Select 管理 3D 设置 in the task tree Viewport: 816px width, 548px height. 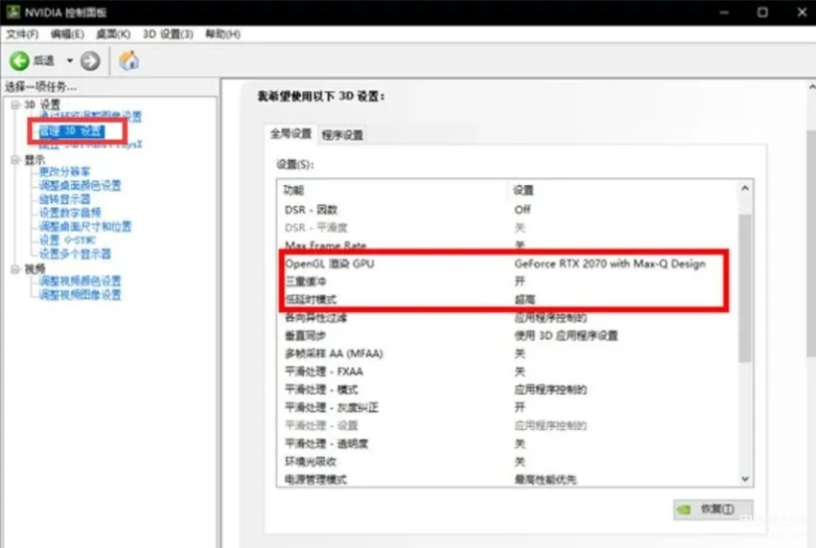(72, 131)
